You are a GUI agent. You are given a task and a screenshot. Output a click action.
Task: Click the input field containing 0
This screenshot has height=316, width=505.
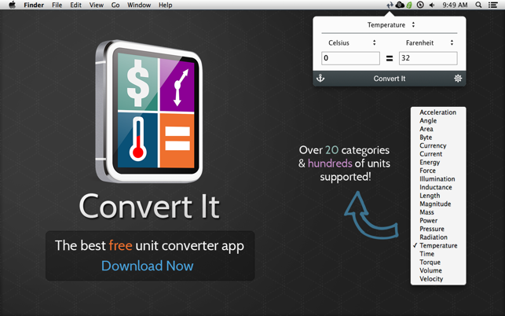pos(350,58)
